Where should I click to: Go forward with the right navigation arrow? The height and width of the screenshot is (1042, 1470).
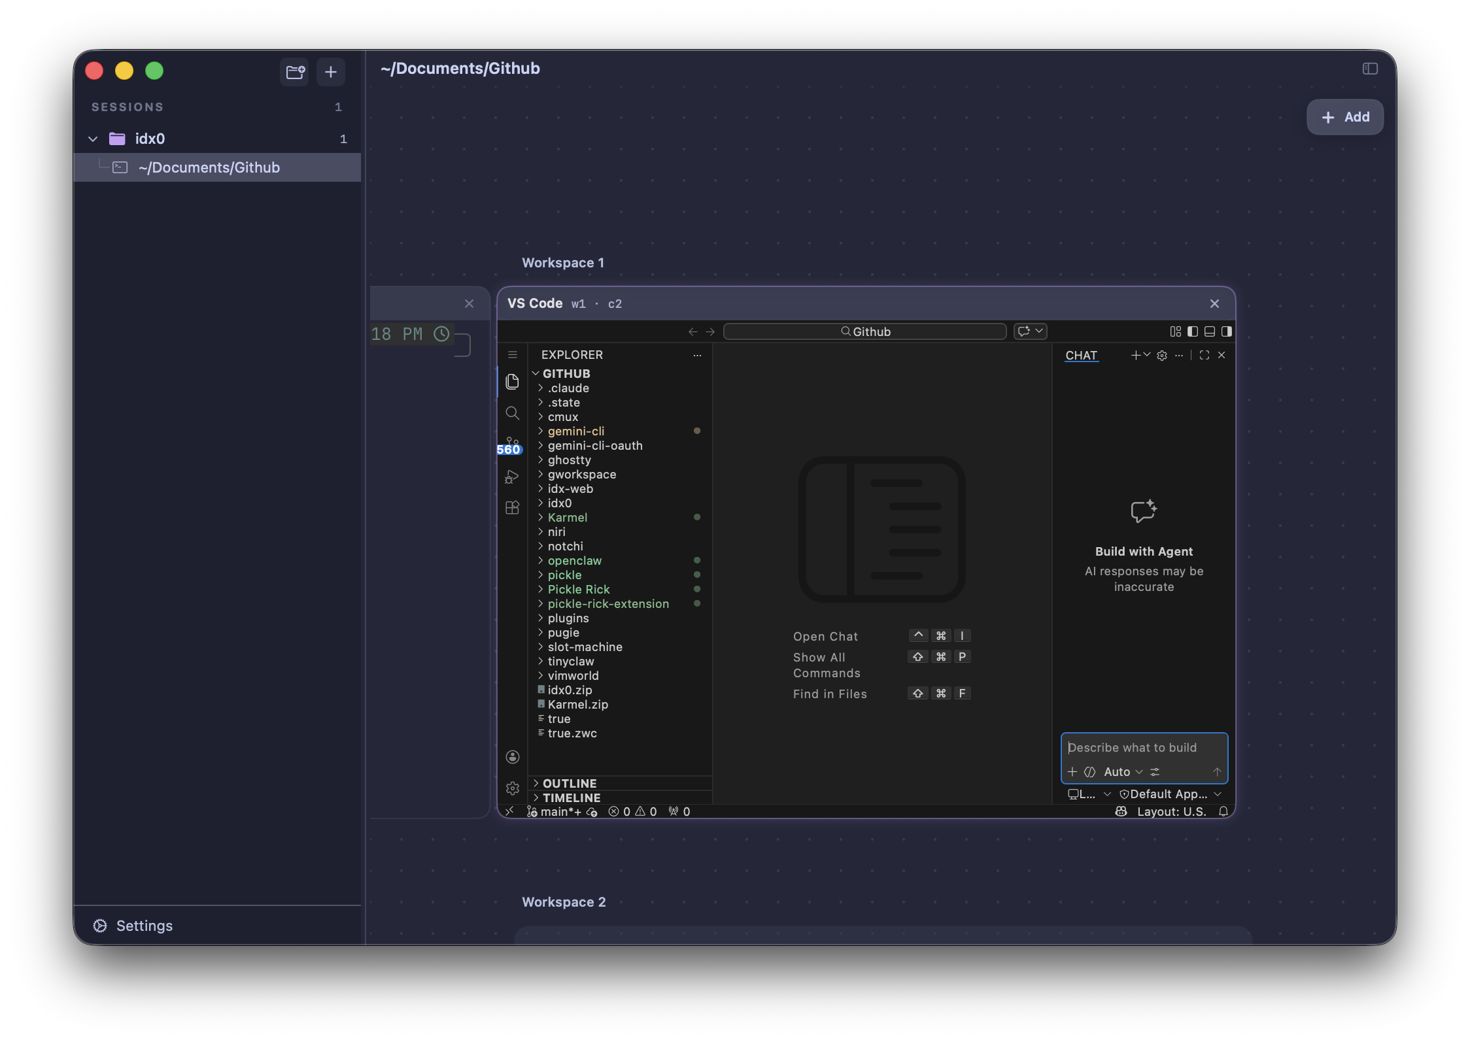click(x=710, y=332)
